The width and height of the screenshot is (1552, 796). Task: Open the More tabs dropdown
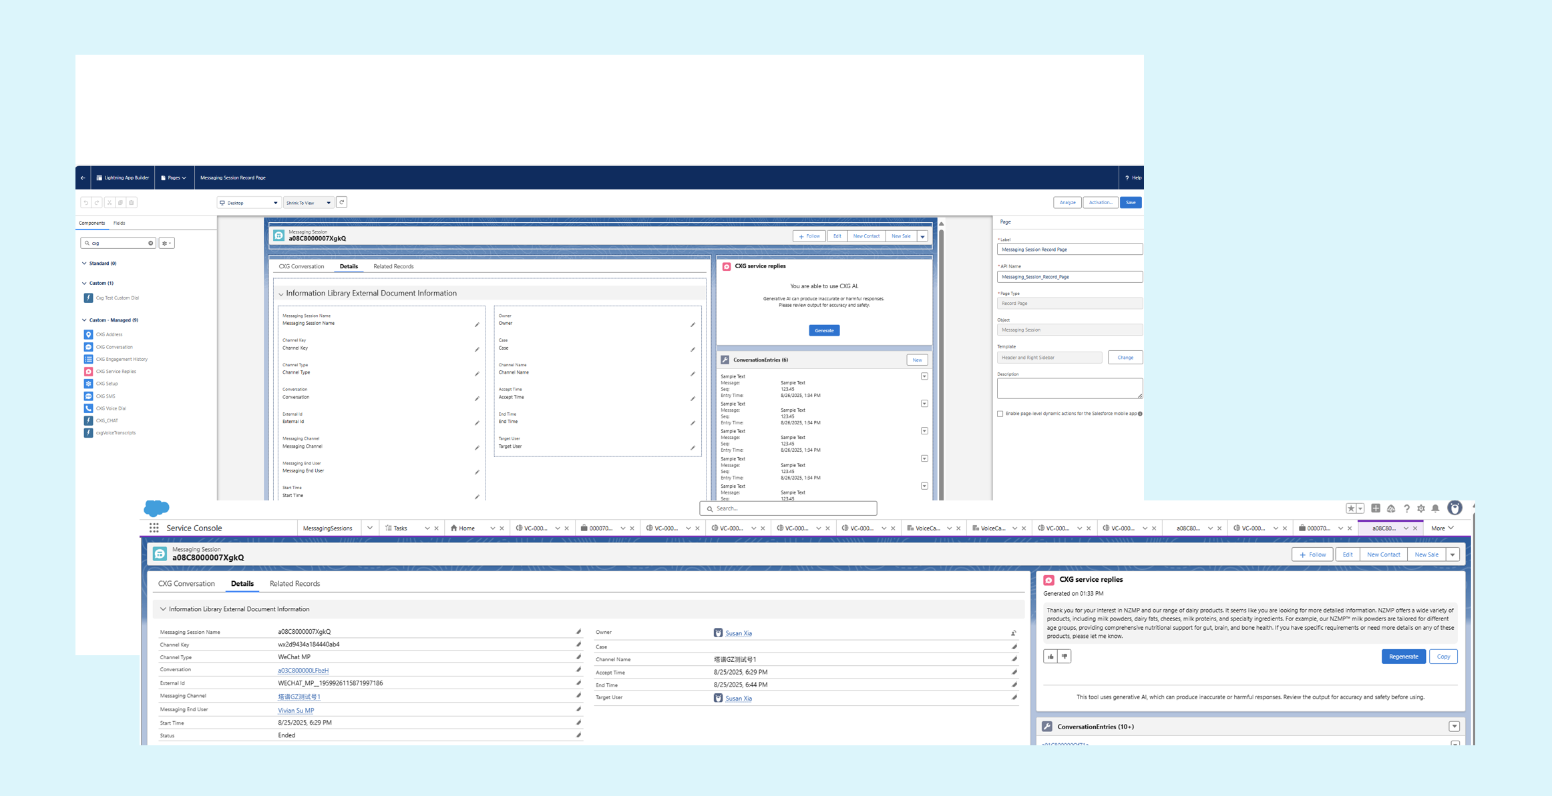1442,528
